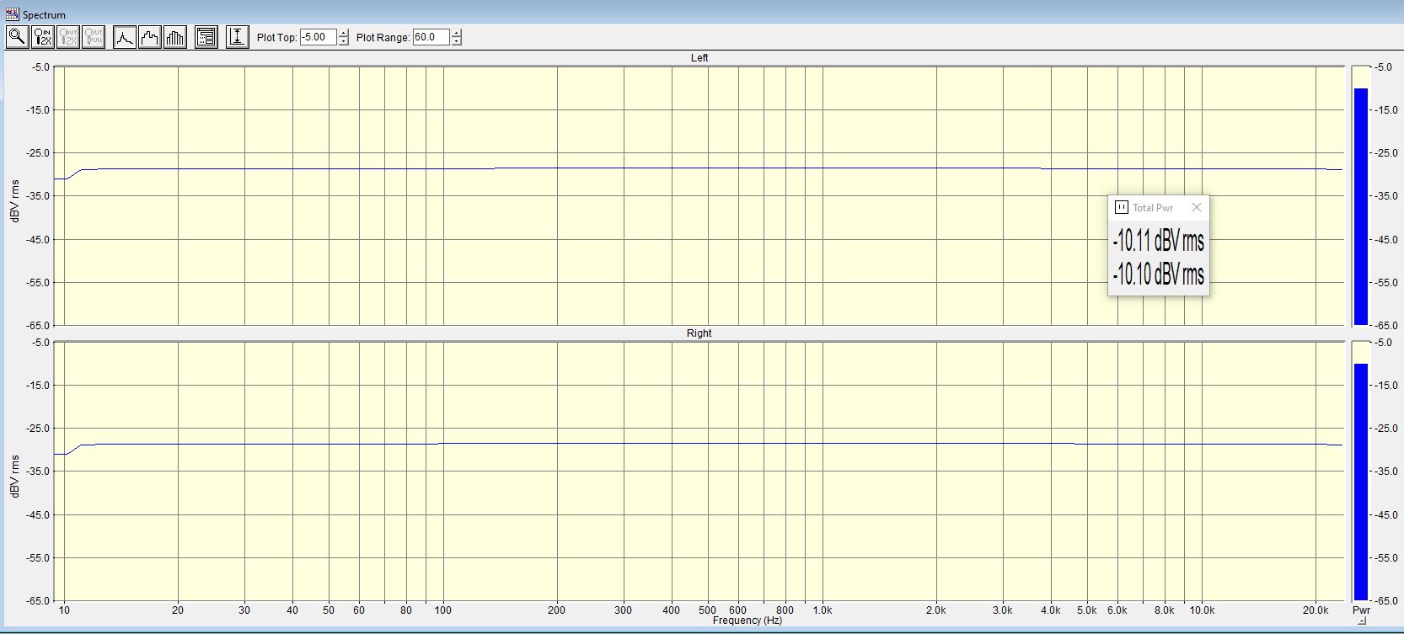Click the small icon beneath Pwr label
Image resolution: width=1404 pixels, height=634 pixels.
coord(1362,621)
